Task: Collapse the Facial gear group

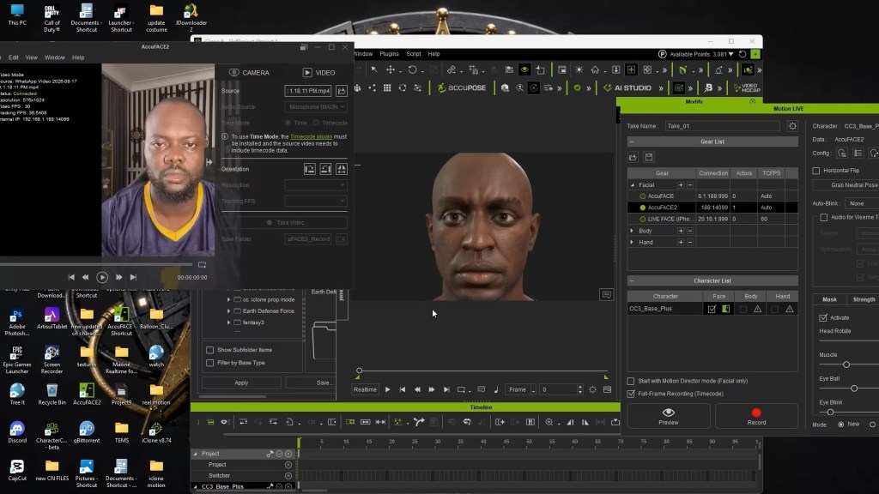Action: click(x=633, y=185)
